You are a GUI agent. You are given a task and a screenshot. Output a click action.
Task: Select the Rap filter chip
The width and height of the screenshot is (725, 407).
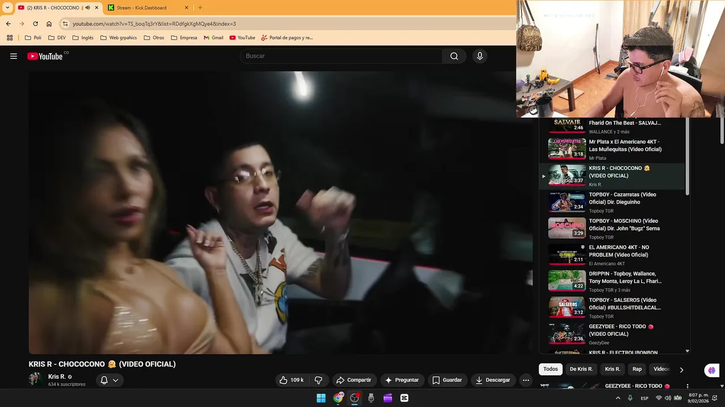637,369
